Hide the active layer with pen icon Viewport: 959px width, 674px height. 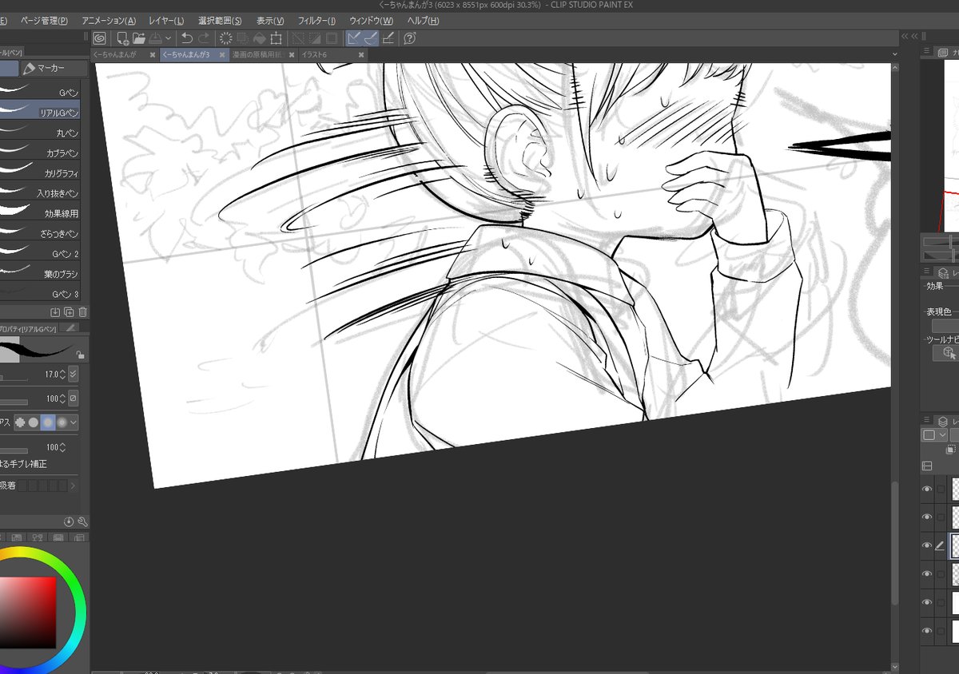pyautogui.click(x=927, y=545)
